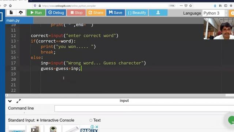Open the ad info icon
Screen dimensions: 234x132
click(x=93, y=127)
